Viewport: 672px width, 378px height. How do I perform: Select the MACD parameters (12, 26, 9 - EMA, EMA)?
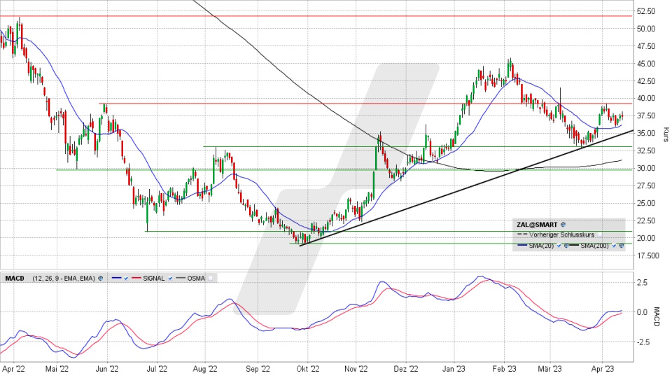click(x=64, y=278)
